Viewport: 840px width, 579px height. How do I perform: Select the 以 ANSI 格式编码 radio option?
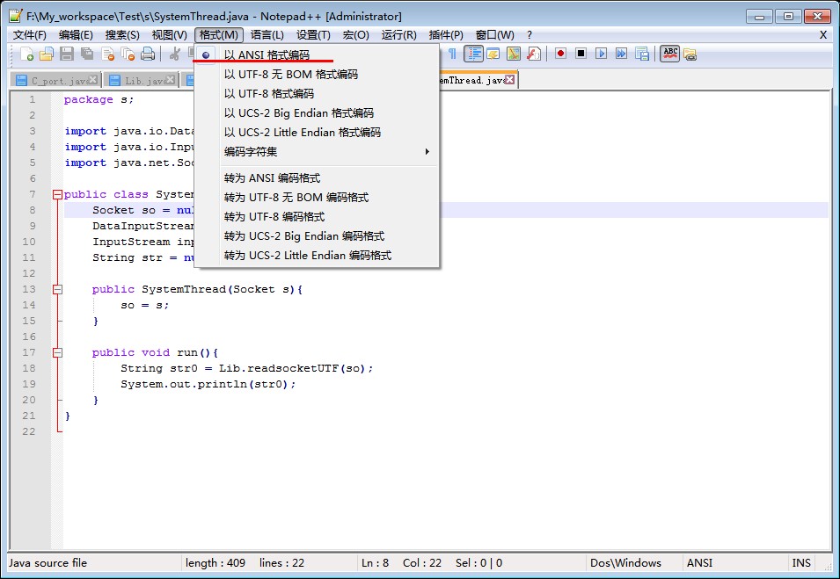point(267,54)
